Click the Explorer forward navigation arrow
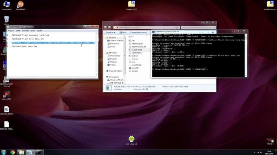 pos(110,27)
